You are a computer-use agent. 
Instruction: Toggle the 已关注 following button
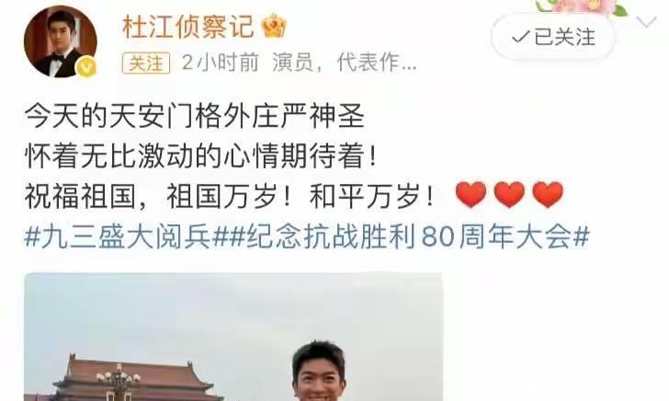(x=553, y=37)
